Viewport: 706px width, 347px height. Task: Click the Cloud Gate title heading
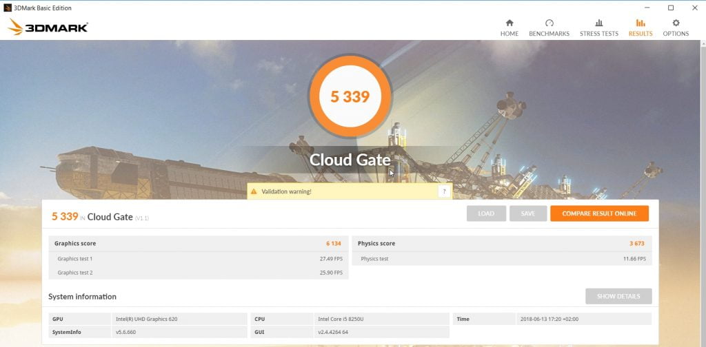350,160
